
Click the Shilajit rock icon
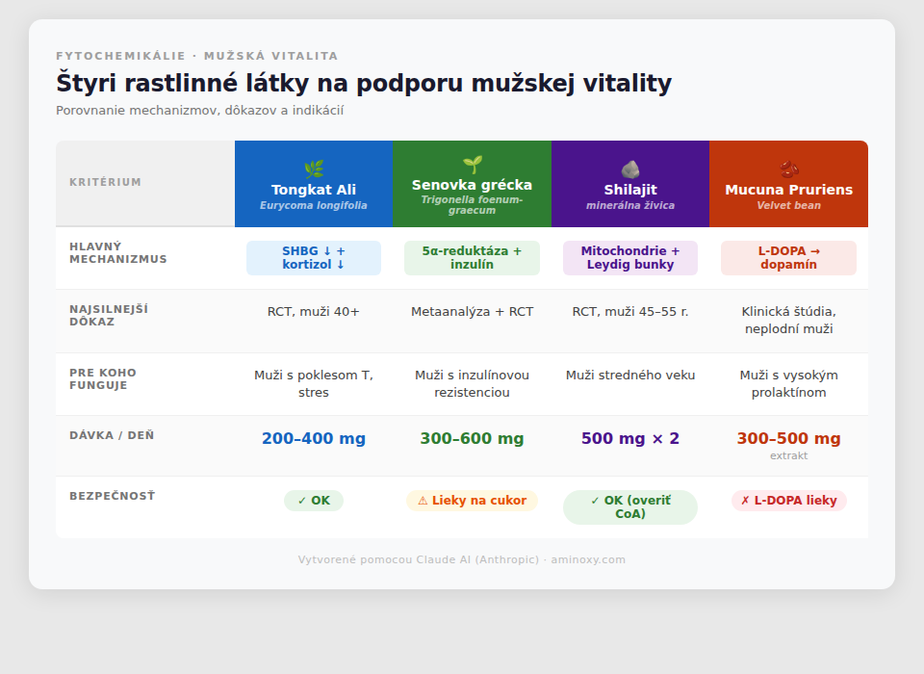(x=630, y=169)
